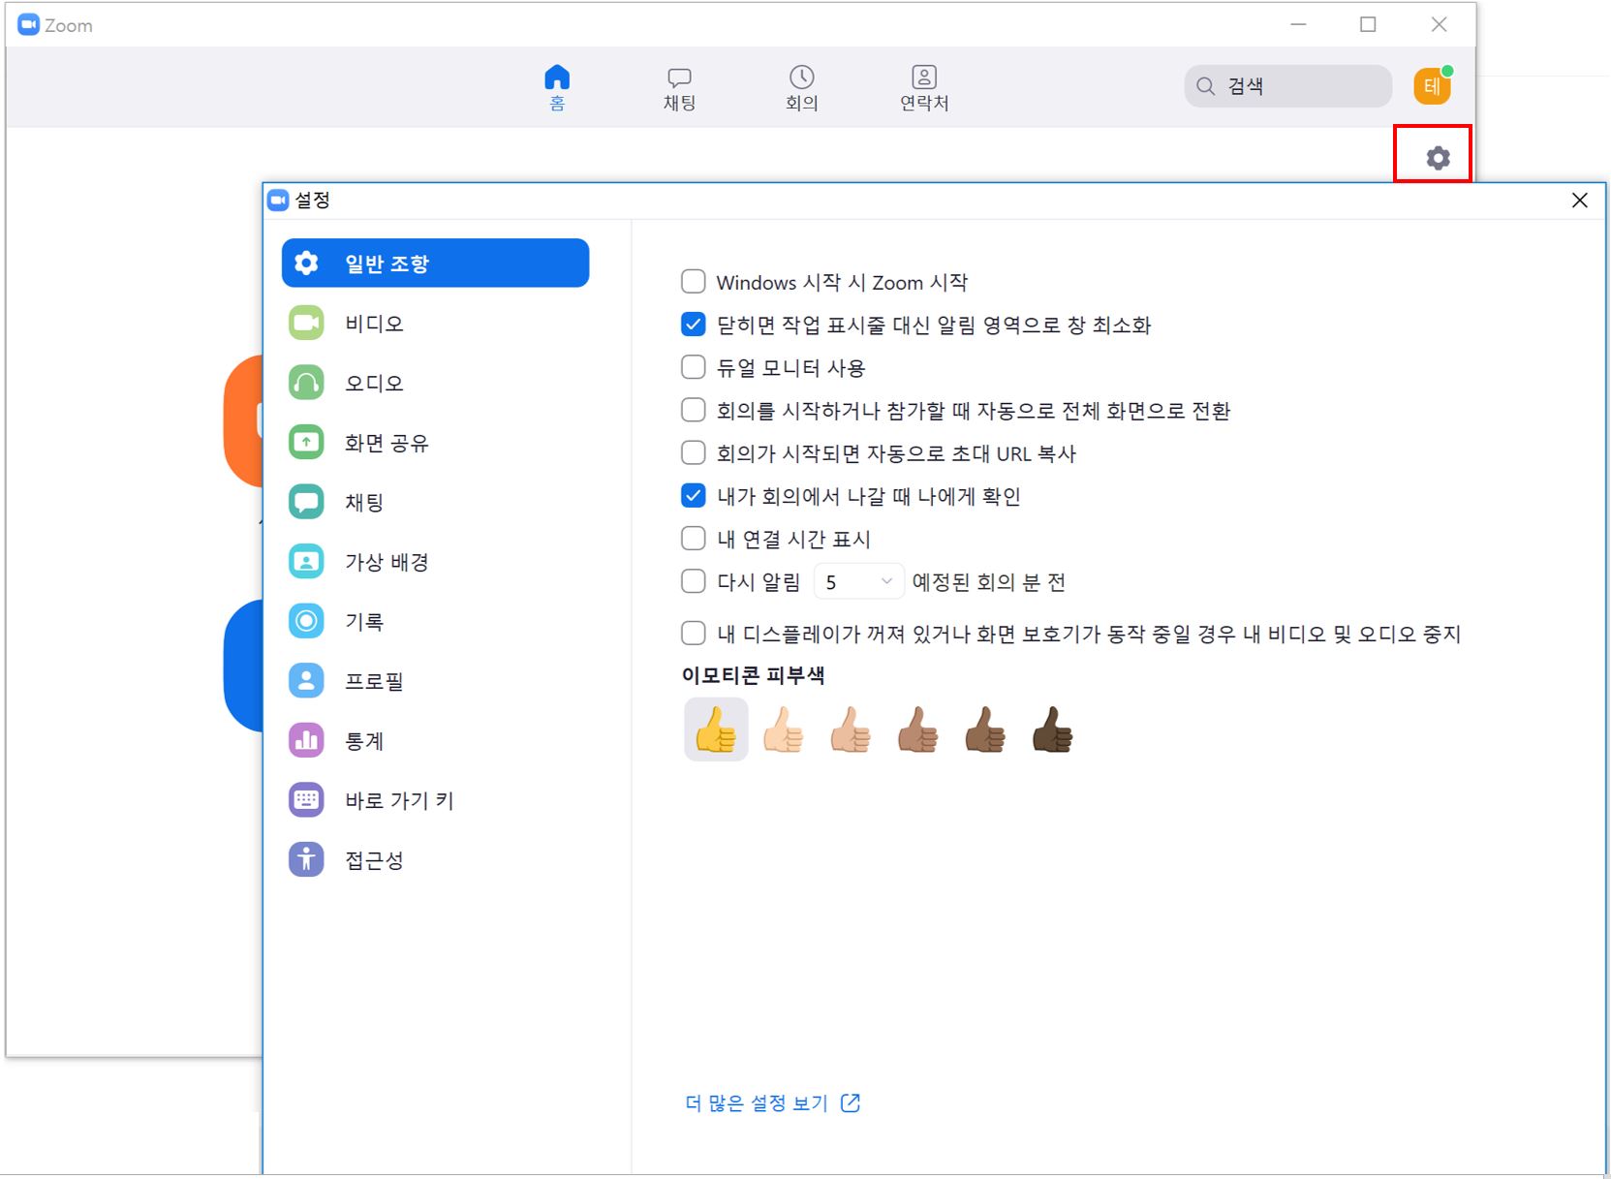Viewport: 1611px width, 1179px height.
Task: Click the Zoom logo in the settings title bar
Action: pos(278,200)
